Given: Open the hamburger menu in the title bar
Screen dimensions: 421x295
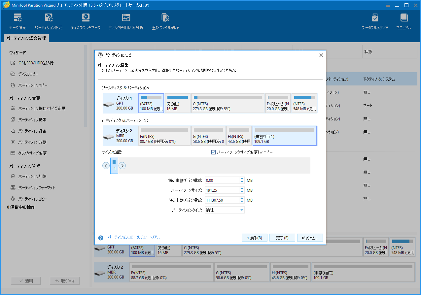Looking at the screenshot, I should point(387,5).
